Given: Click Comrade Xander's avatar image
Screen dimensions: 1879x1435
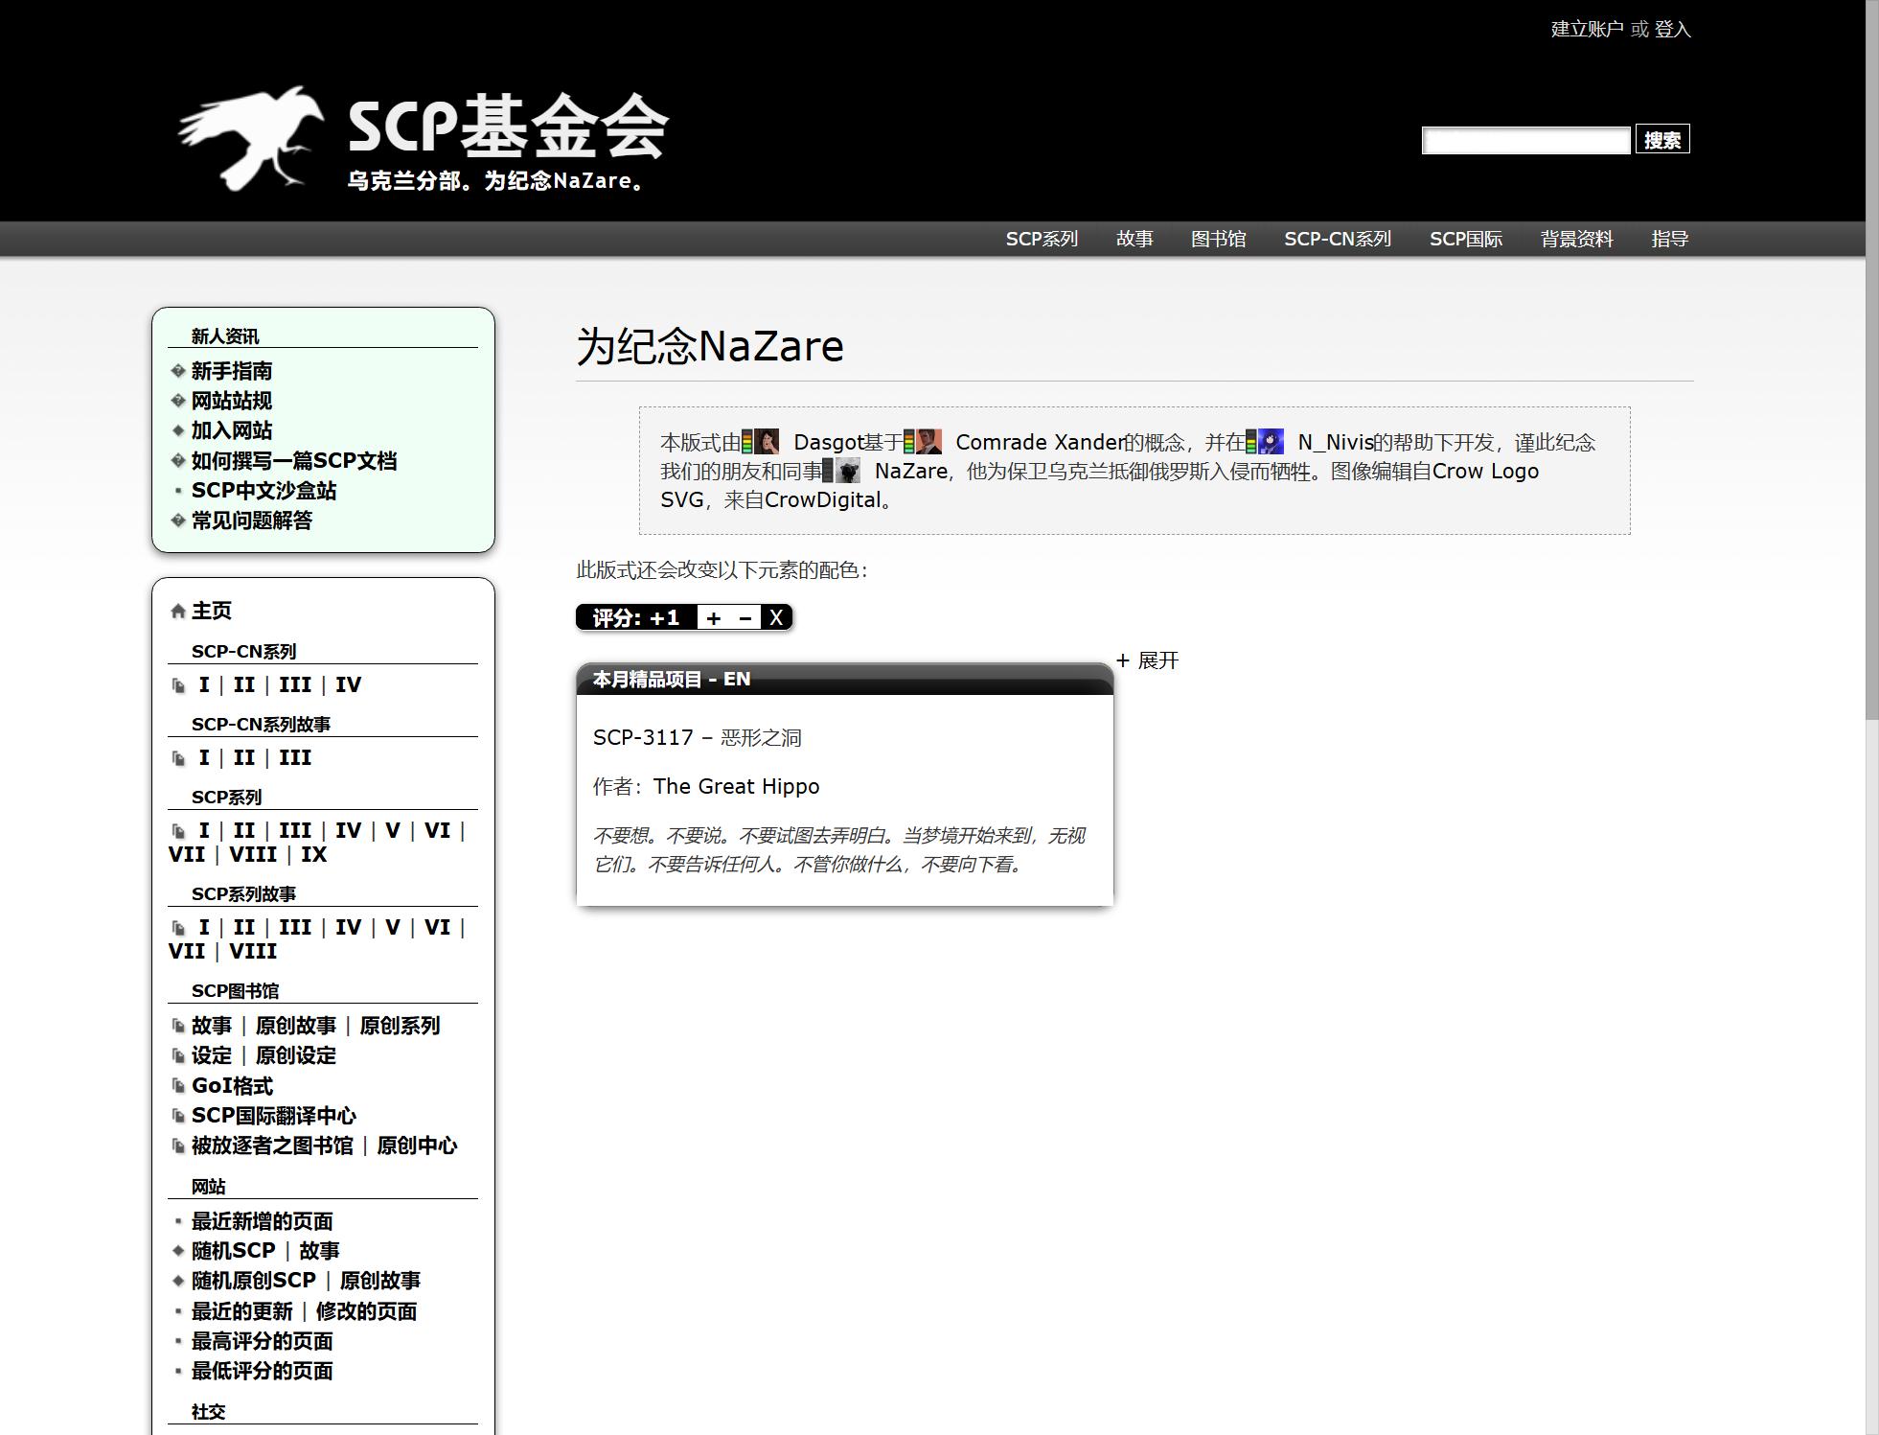Looking at the screenshot, I should pos(928,442).
